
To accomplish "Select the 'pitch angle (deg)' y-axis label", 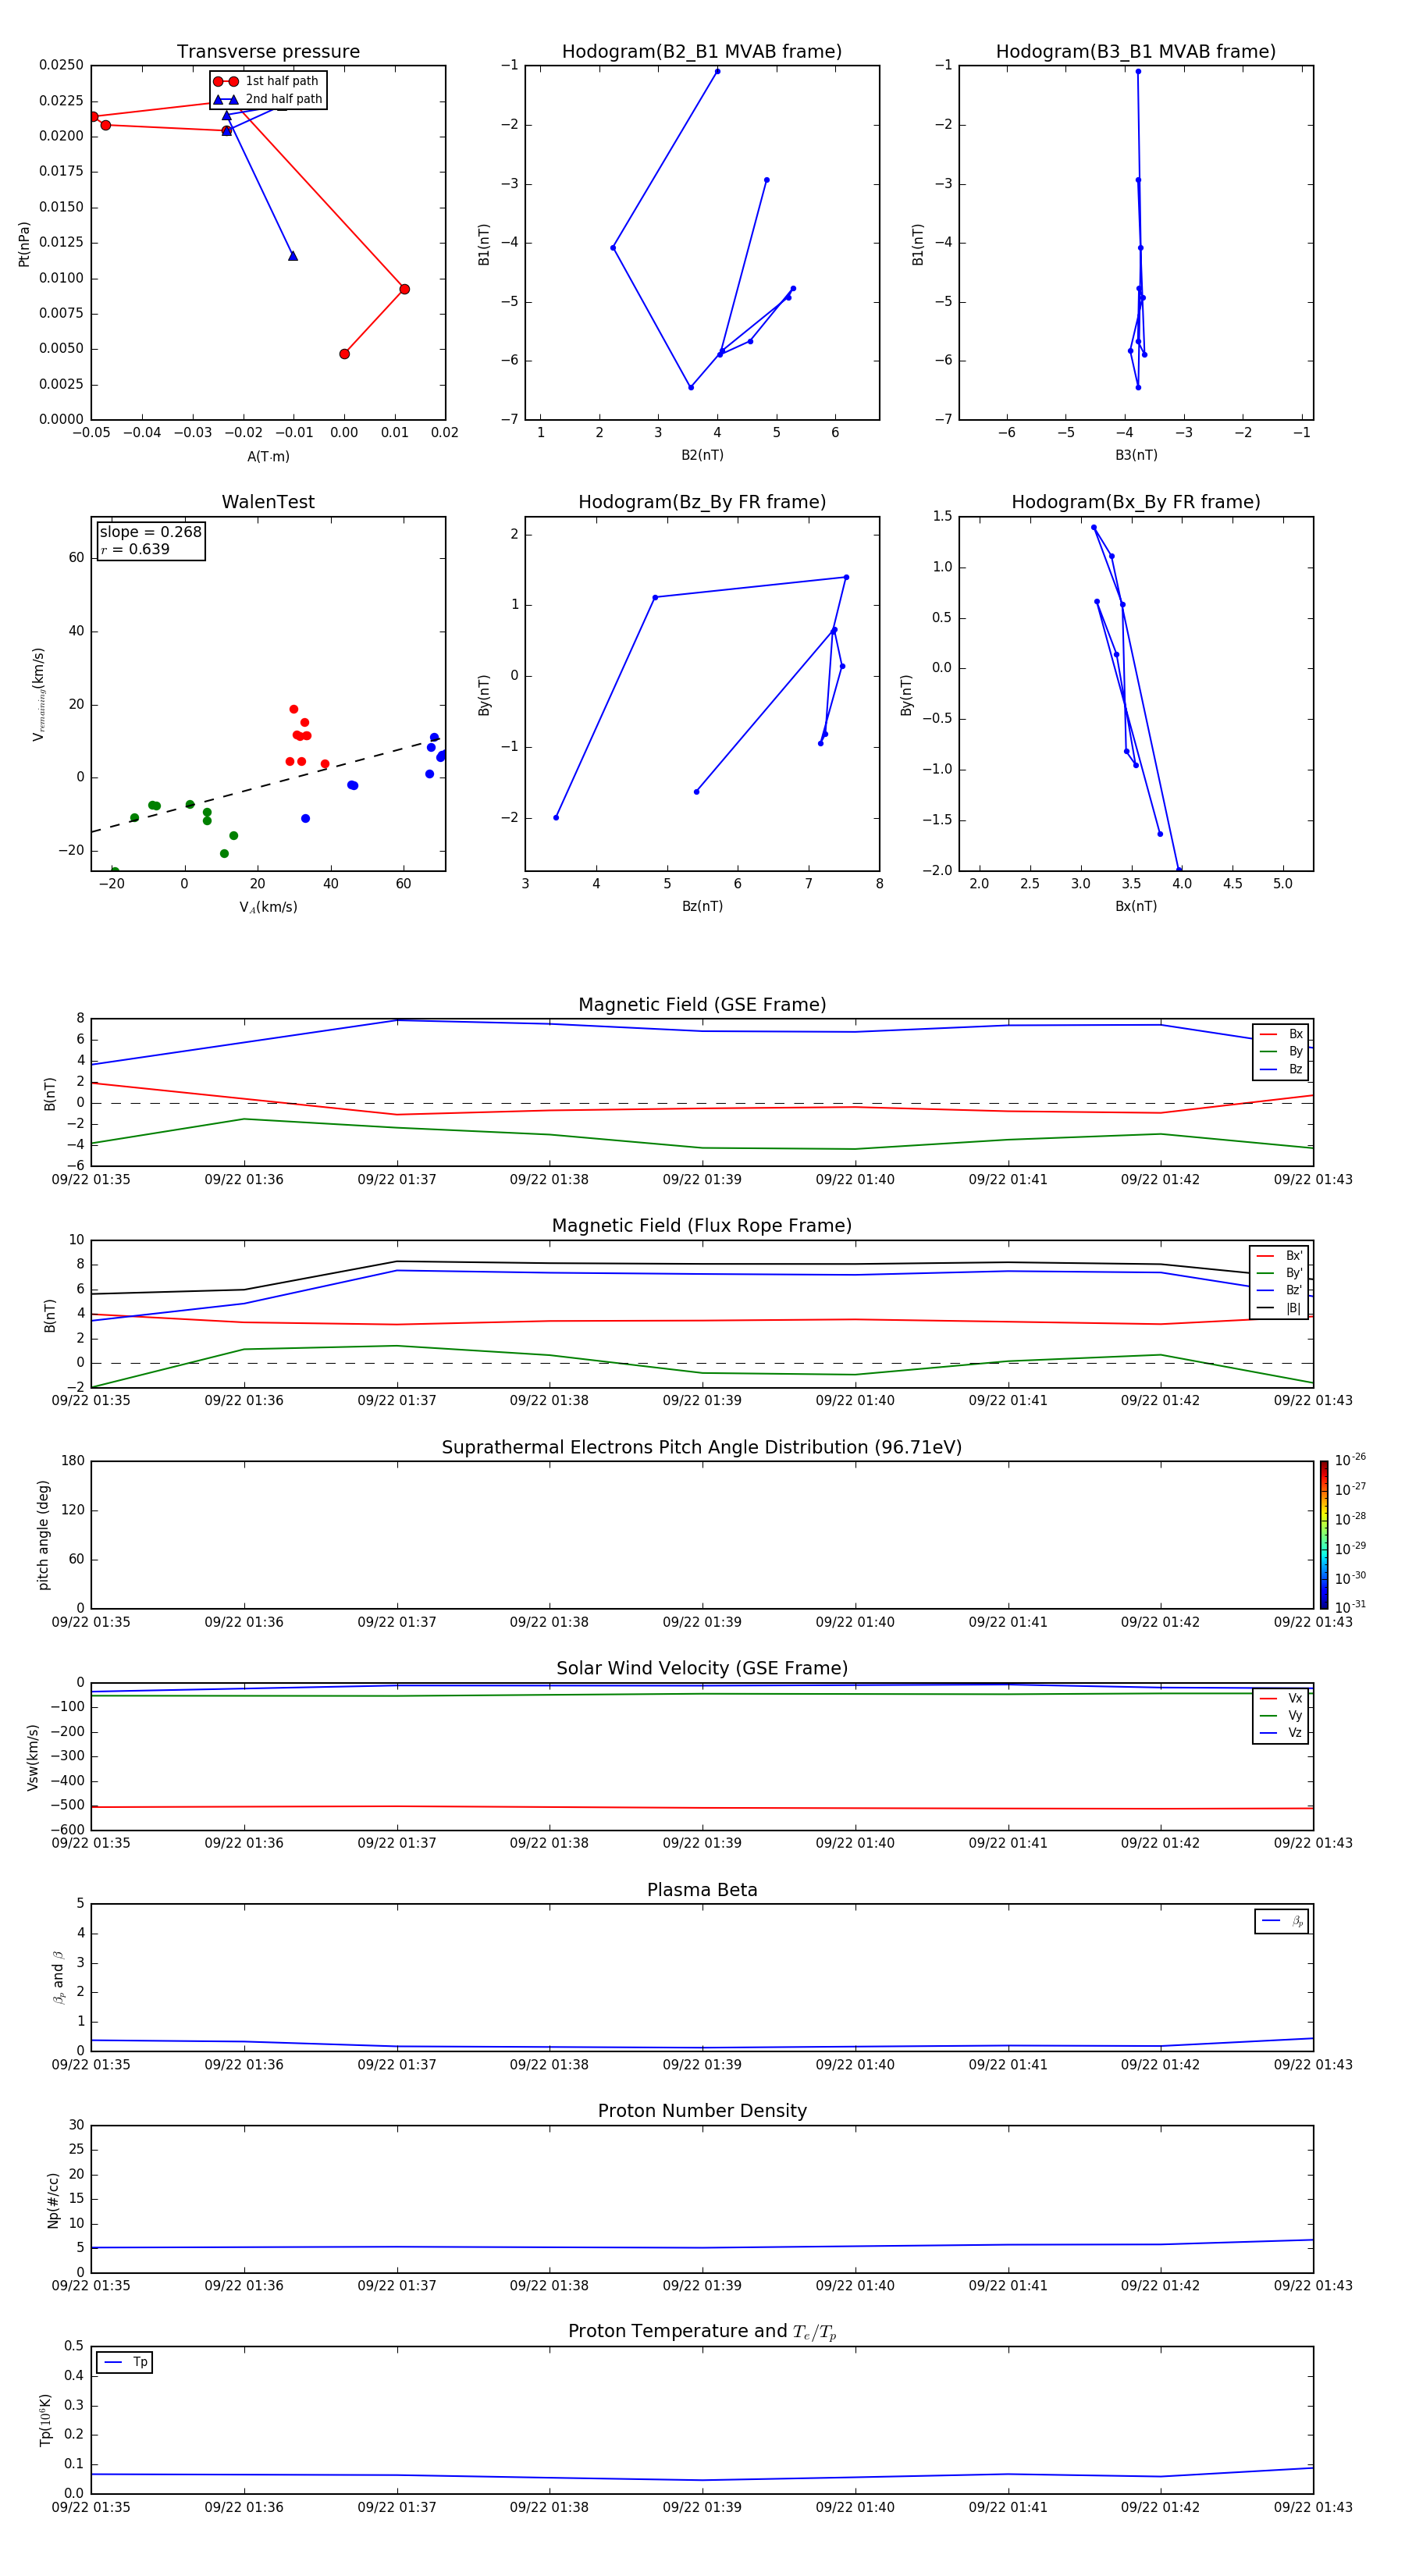I will (43, 1535).
